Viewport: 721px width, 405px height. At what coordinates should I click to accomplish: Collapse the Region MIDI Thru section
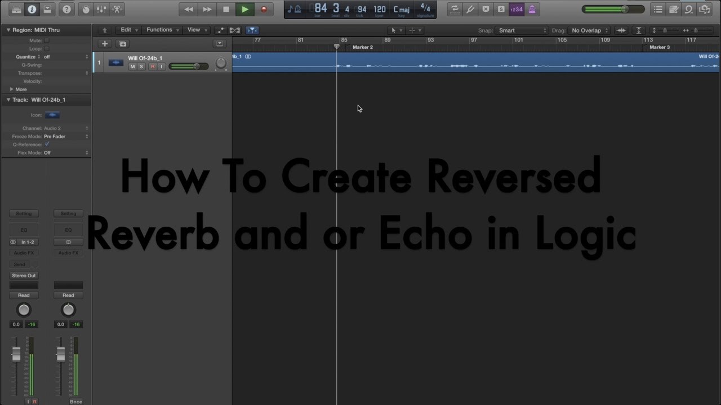point(8,30)
